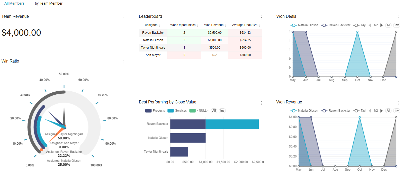The image size is (404, 176).
Task: Click Raven Backster's teal Services bar segment
Action: 232,124
